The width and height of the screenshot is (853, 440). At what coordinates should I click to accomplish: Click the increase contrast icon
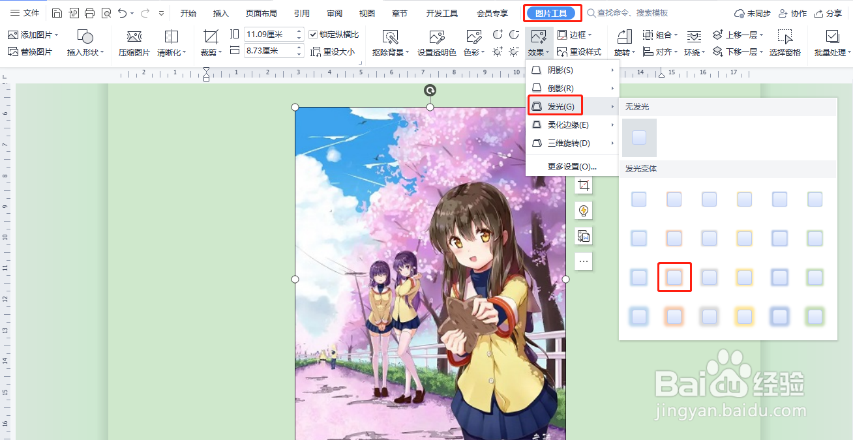[498, 35]
